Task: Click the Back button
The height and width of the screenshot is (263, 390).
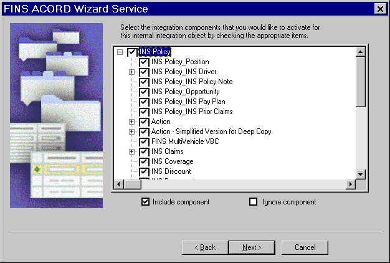Action: (x=205, y=247)
